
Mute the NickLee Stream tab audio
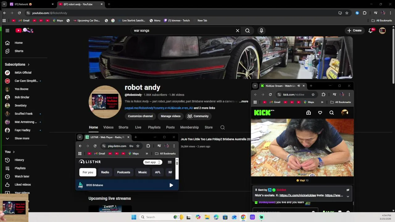pyautogui.click(x=298, y=86)
